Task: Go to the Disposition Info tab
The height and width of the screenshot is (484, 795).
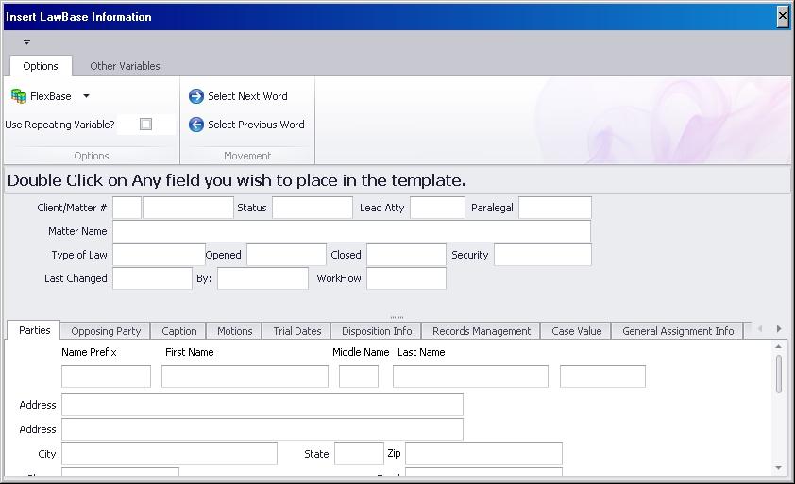Action: click(x=377, y=331)
